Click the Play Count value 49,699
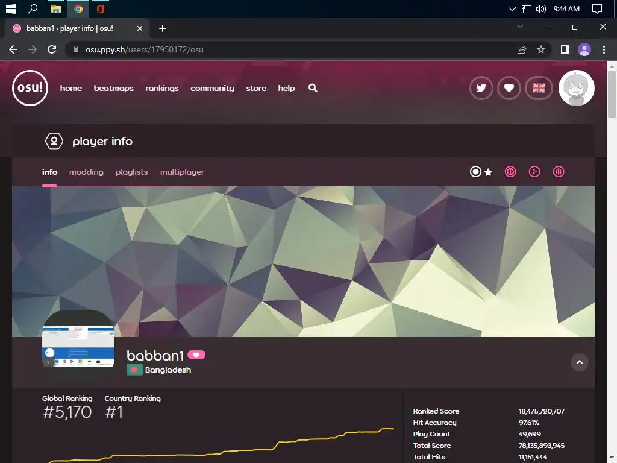Viewport: 617px width, 463px height. (x=530, y=434)
